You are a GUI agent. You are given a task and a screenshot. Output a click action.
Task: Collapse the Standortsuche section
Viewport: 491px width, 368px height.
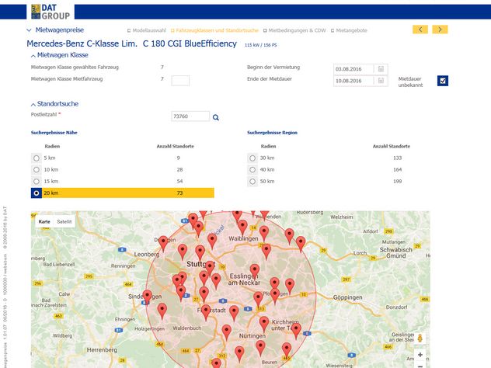[x=33, y=105]
